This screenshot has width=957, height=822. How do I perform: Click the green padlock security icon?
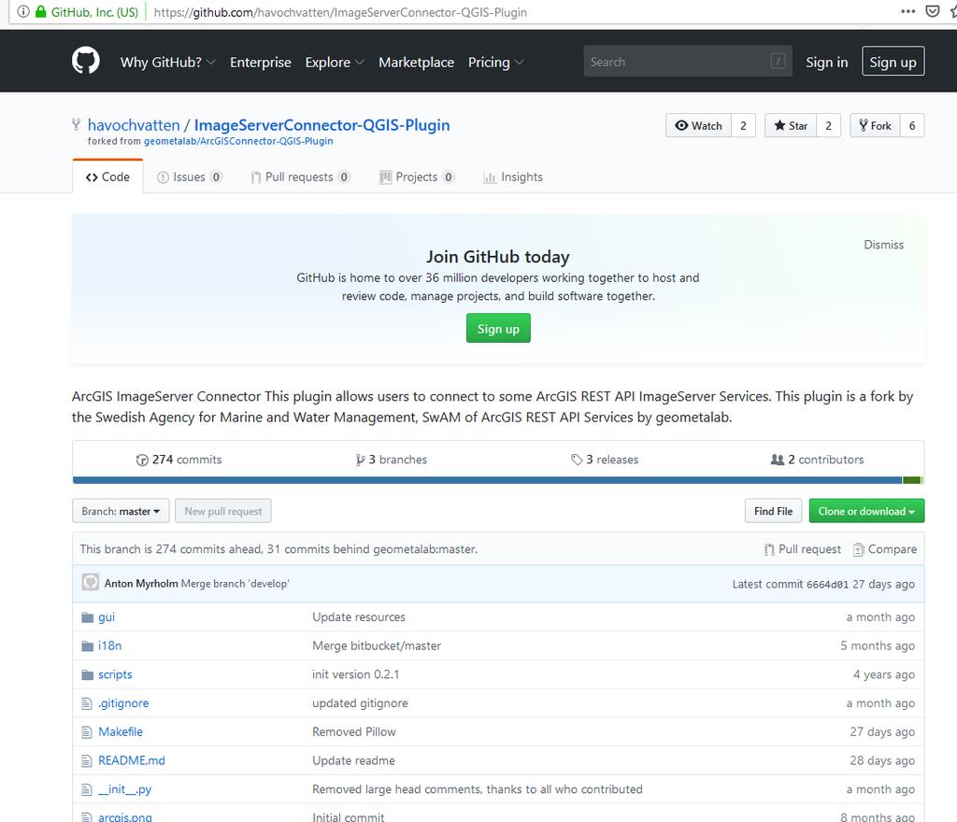pos(41,11)
